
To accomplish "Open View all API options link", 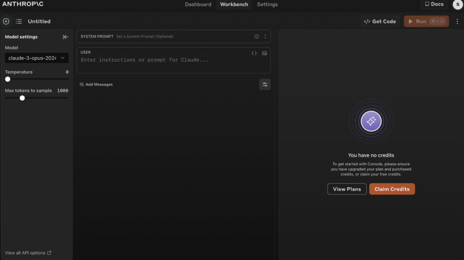I will [28, 253].
